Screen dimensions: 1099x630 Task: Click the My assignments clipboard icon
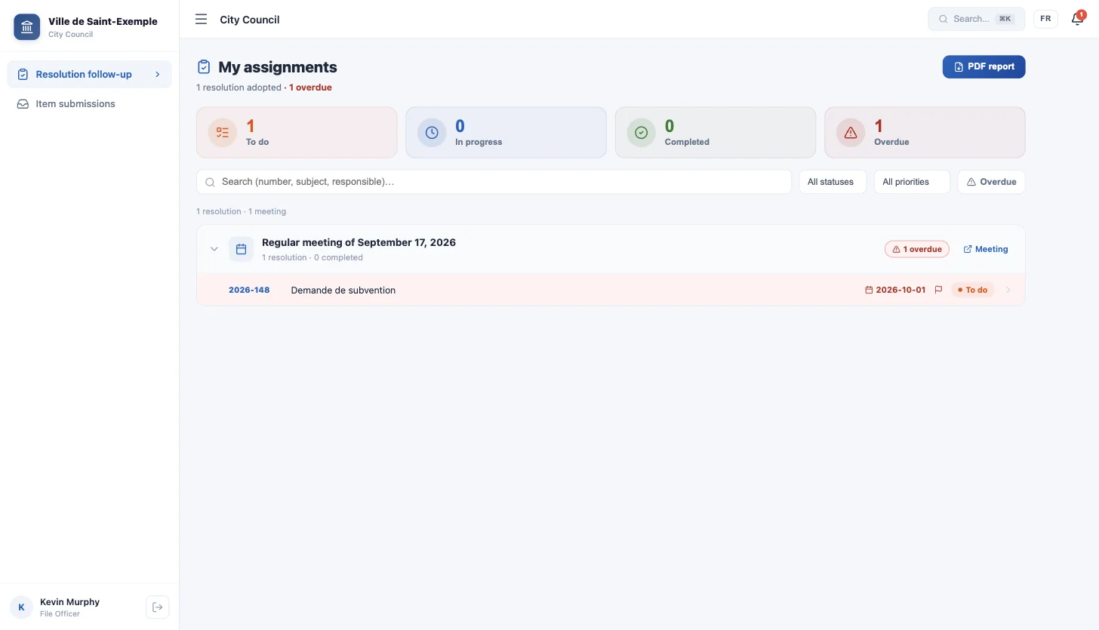click(204, 67)
